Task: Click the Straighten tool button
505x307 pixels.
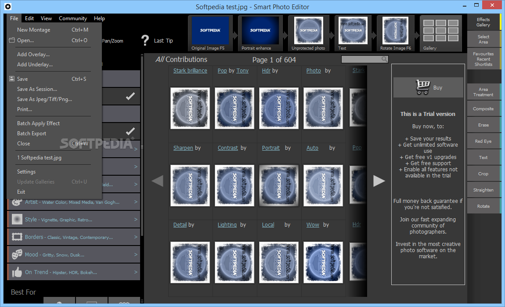Action: (x=483, y=190)
